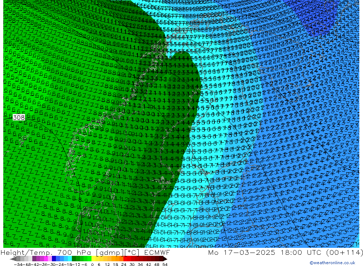This screenshot has height=266, width=363.
Task: Click the '(00+114)' forecast hour label
Action: (x=344, y=252)
